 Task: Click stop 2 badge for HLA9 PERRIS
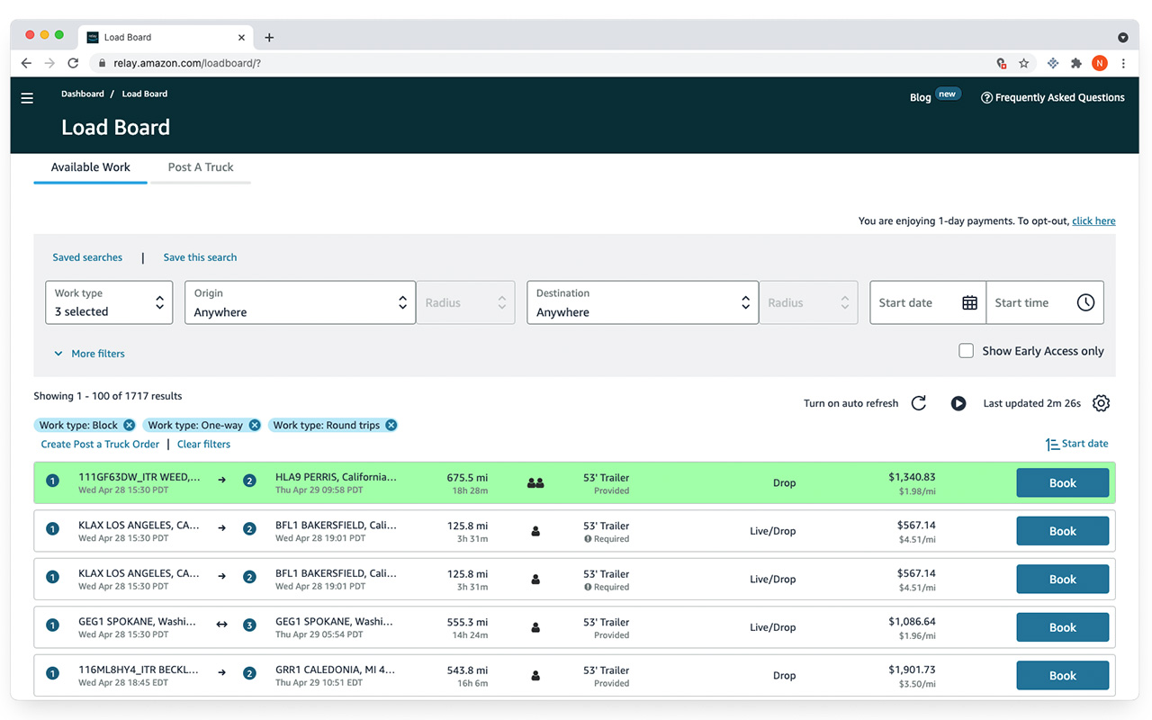(x=249, y=481)
